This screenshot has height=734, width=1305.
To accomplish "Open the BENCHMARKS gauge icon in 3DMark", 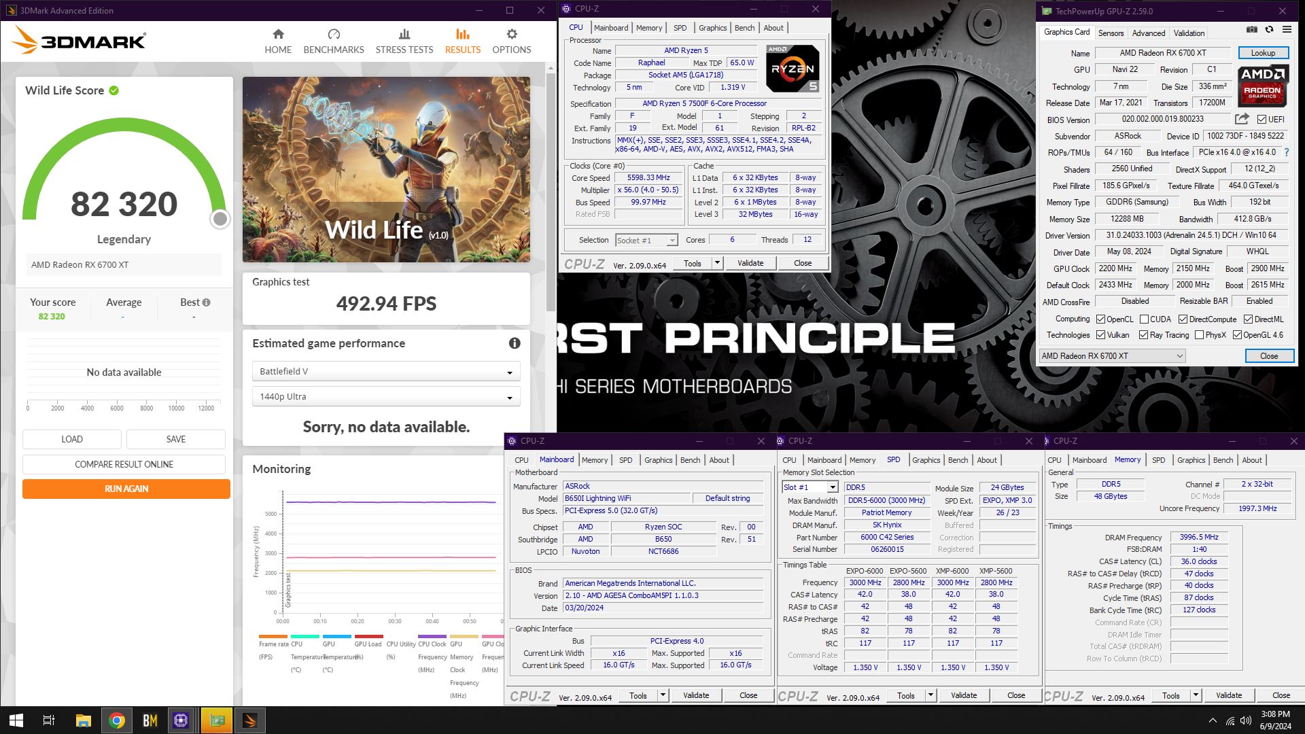I will coord(334,34).
